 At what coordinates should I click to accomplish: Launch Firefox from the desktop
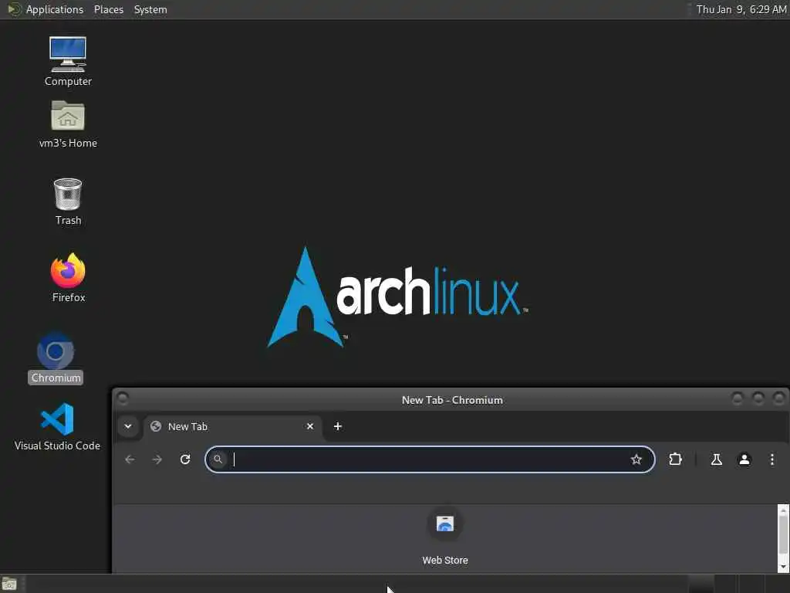[x=68, y=277]
